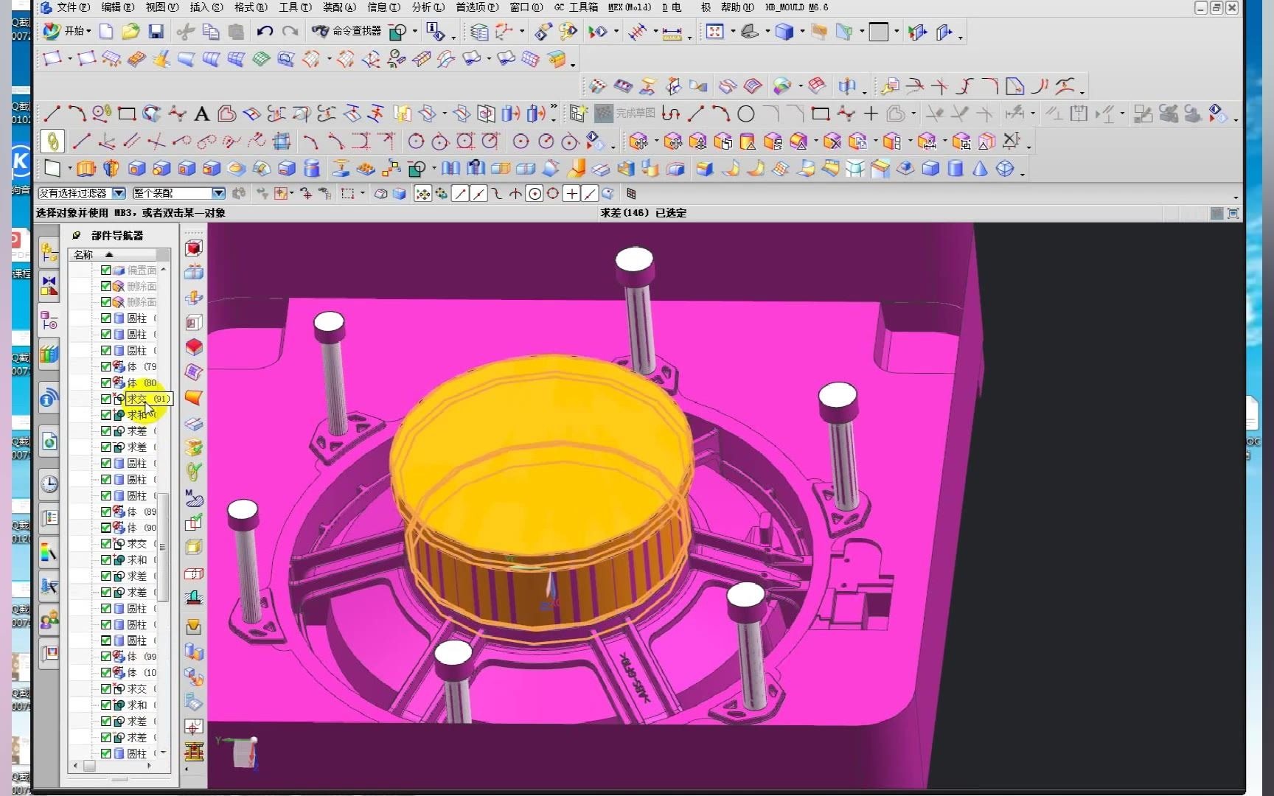Open the Reuse Library books icon
The height and width of the screenshot is (796, 1274).
49,355
